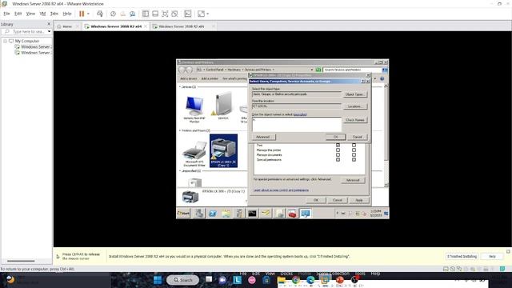Viewport: 512px width, 288px height.
Task: Click the I Finished Installing button
Action: 462,257
